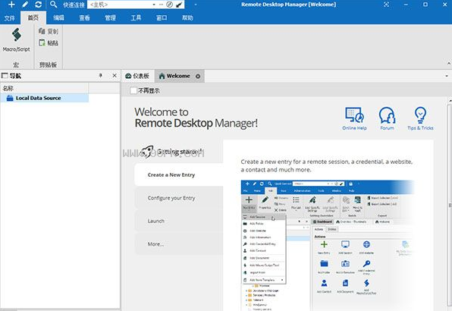Click the 复制 copy button in ribbon

(49, 31)
